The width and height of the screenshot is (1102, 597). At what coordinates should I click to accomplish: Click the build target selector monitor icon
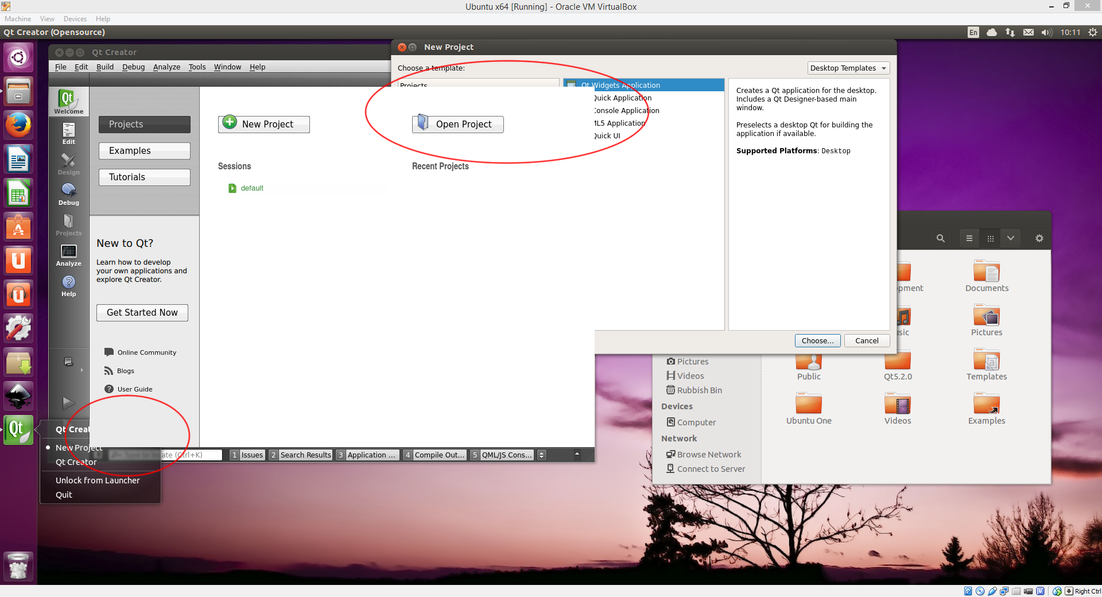pos(68,362)
